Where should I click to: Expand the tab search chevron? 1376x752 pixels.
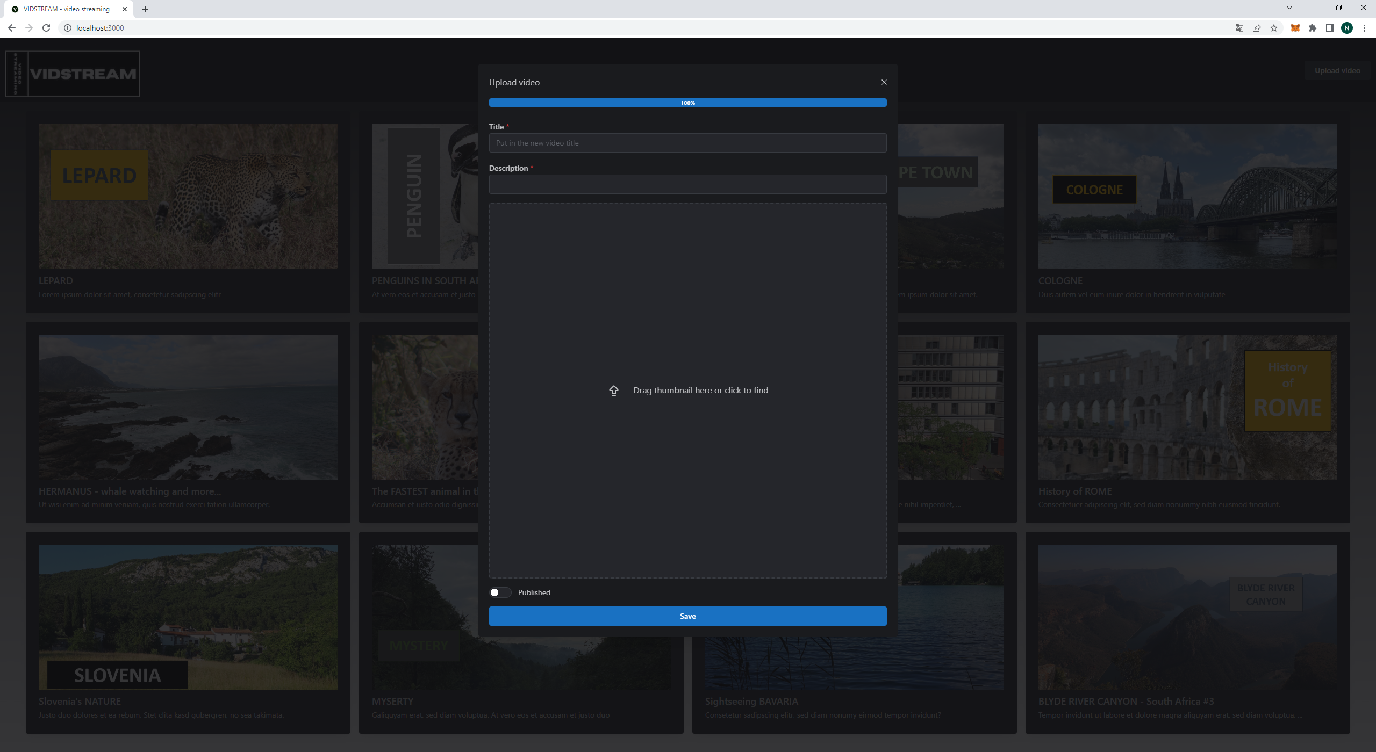click(x=1289, y=8)
